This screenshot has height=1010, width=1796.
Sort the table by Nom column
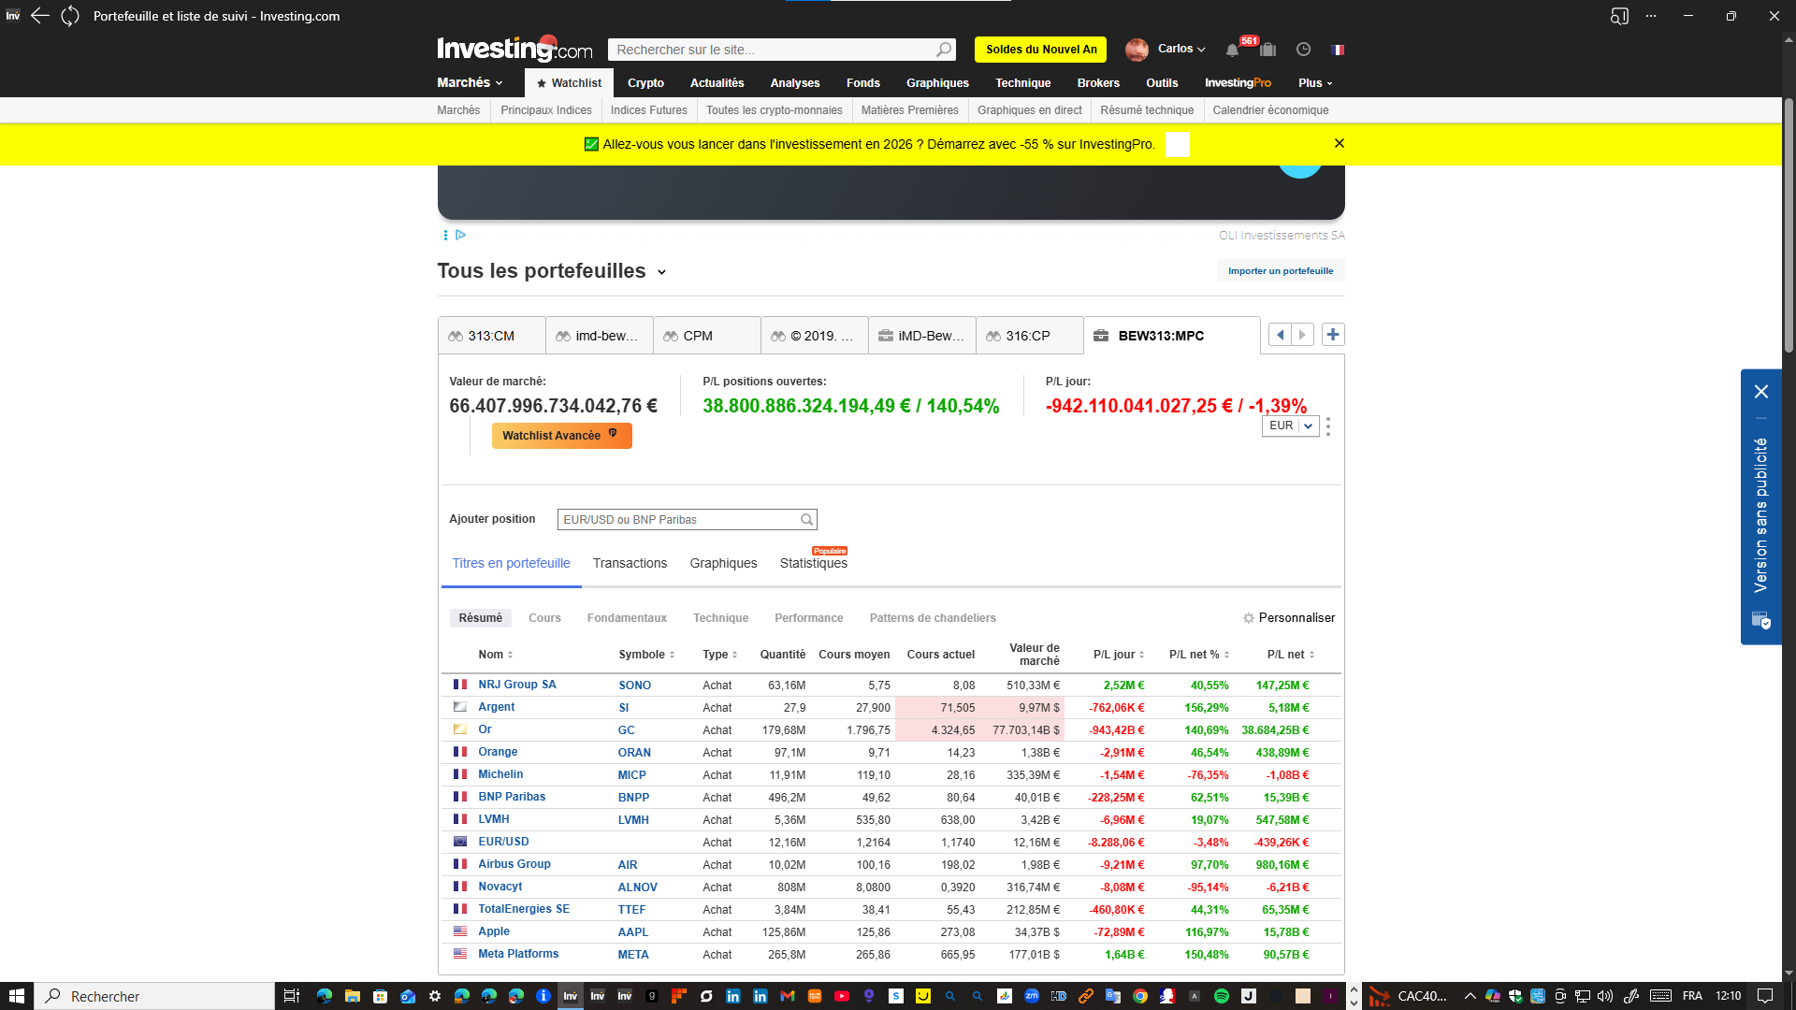496,655
